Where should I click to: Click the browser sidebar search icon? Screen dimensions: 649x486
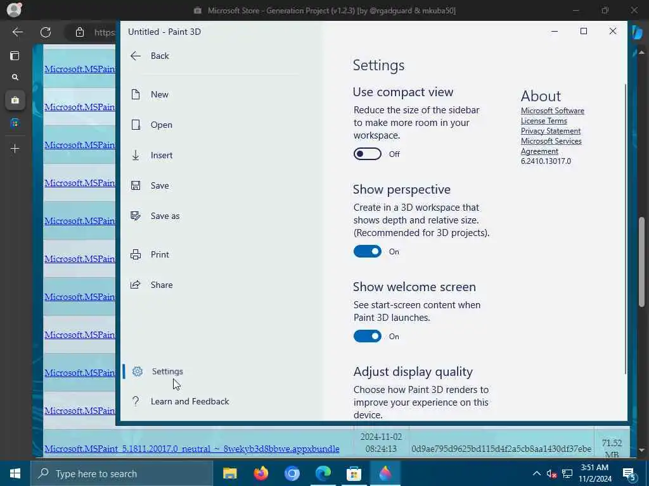point(15,77)
